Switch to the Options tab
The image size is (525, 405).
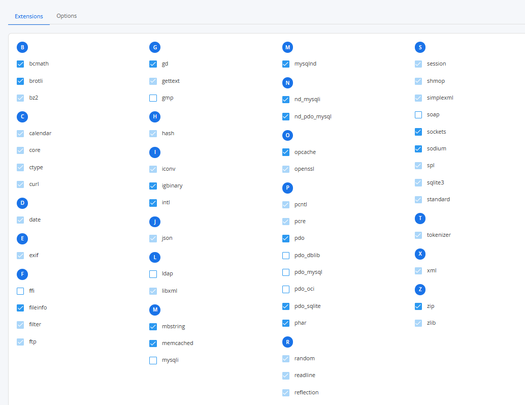coord(67,16)
